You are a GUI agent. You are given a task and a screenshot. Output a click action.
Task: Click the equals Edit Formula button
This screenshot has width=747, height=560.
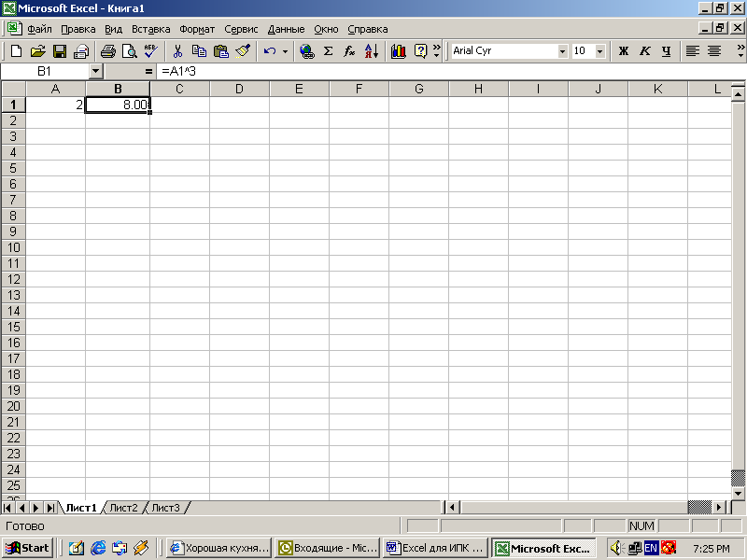(148, 72)
